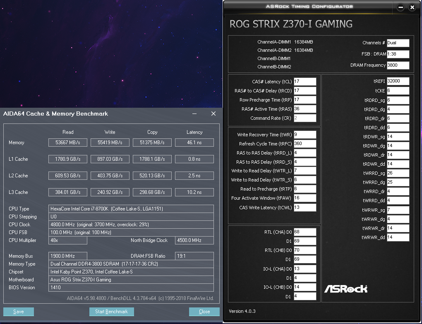This screenshot has width=422, height=324.
Task: Click the CPU Clock value 4800.0 MHz
Action: pos(131,225)
